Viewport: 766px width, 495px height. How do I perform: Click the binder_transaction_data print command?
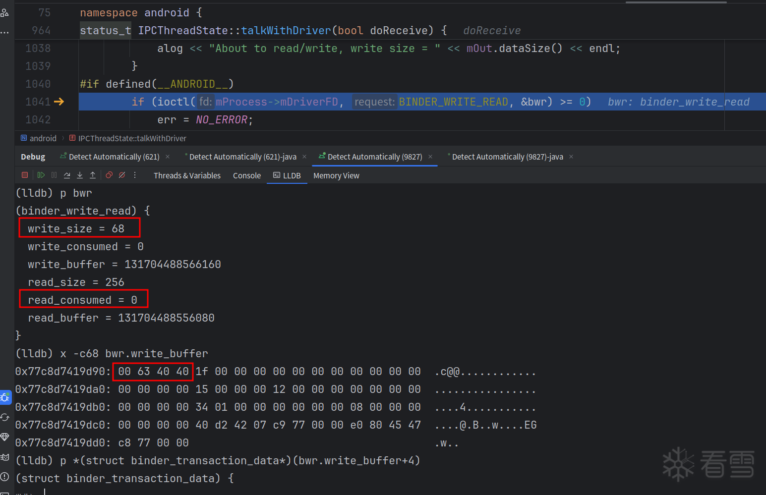pos(218,460)
